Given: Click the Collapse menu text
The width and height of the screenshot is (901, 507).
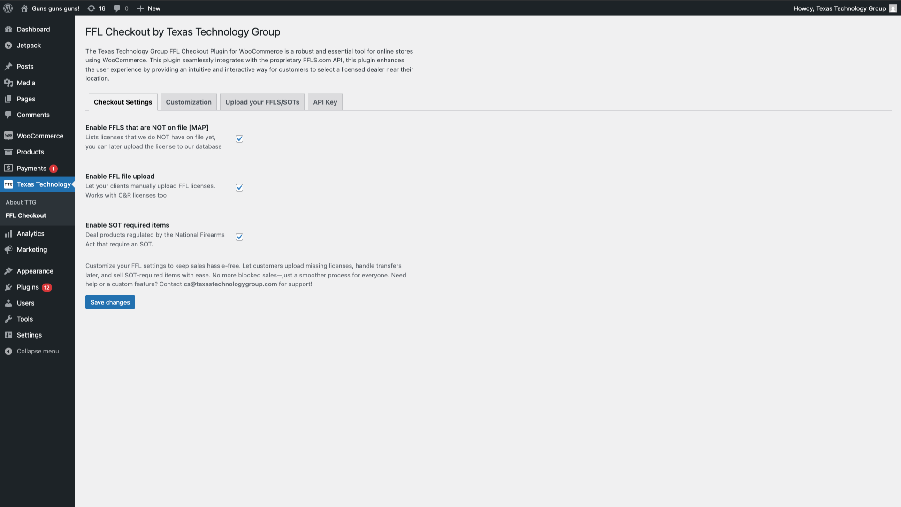Looking at the screenshot, I should pos(38,351).
